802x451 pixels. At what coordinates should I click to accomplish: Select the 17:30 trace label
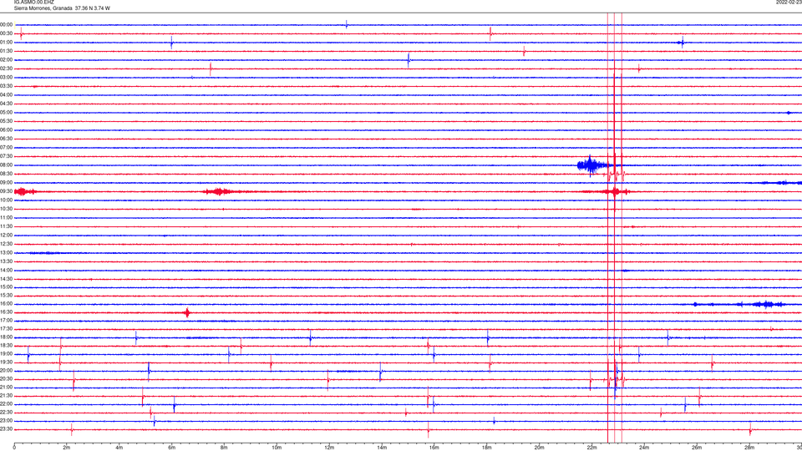[6, 329]
